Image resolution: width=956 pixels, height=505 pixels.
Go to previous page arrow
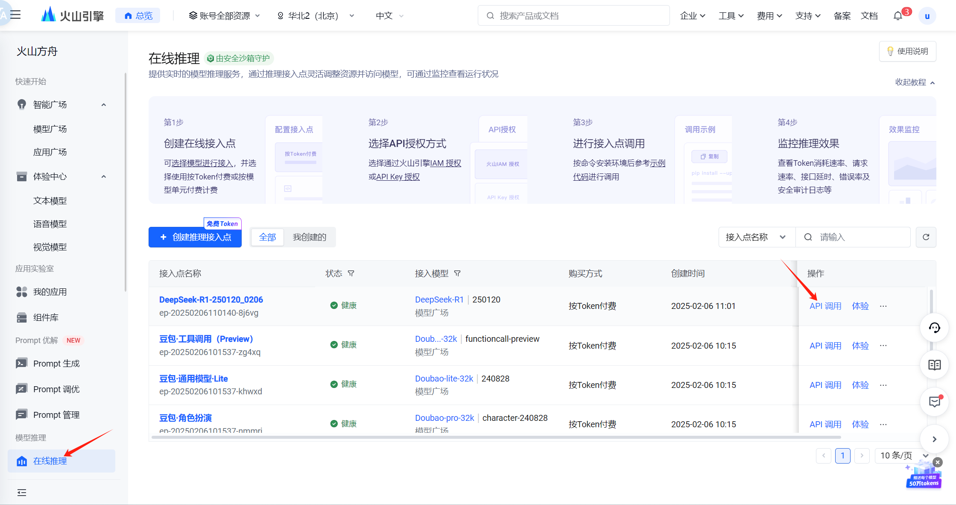pyautogui.click(x=823, y=455)
